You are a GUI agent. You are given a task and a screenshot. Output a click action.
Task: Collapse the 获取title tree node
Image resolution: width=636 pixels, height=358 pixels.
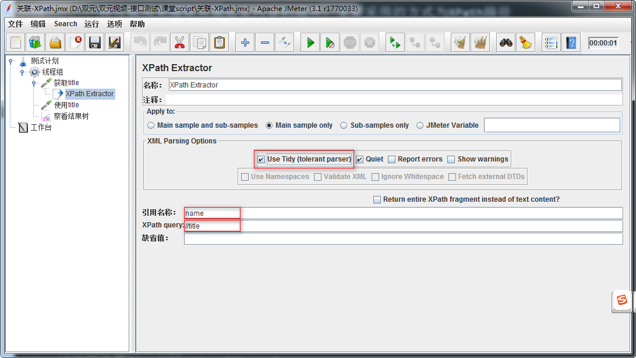[x=34, y=83]
